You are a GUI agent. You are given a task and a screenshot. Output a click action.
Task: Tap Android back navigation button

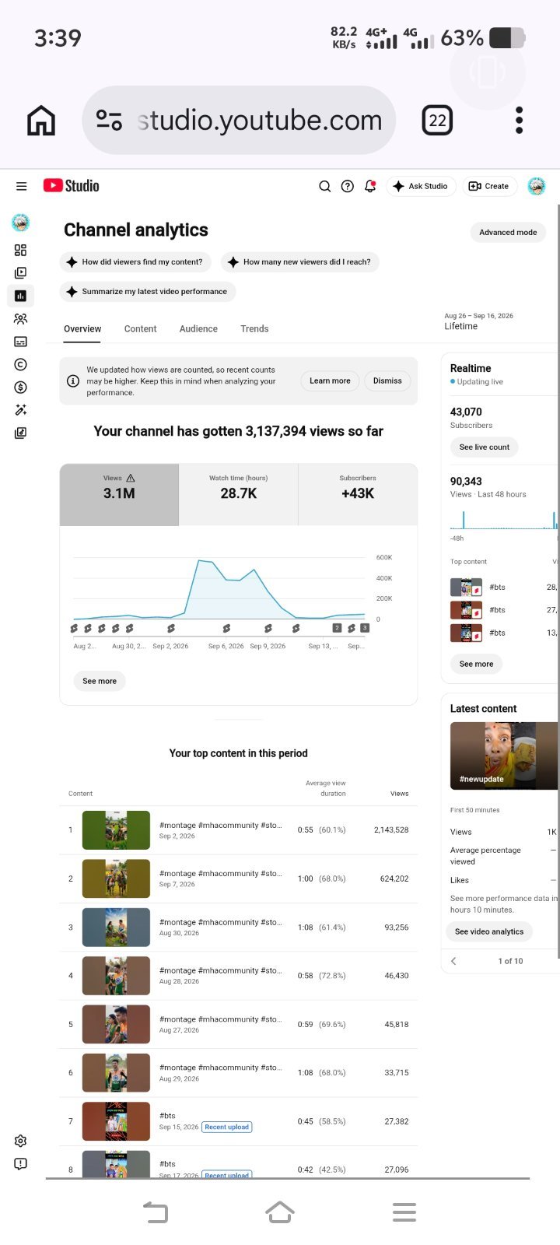tap(156, 1212)
